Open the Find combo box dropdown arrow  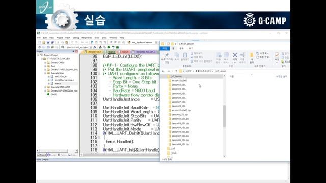(x=156, y=42)
